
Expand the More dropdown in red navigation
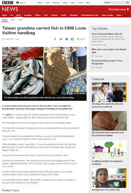[120, 15]
